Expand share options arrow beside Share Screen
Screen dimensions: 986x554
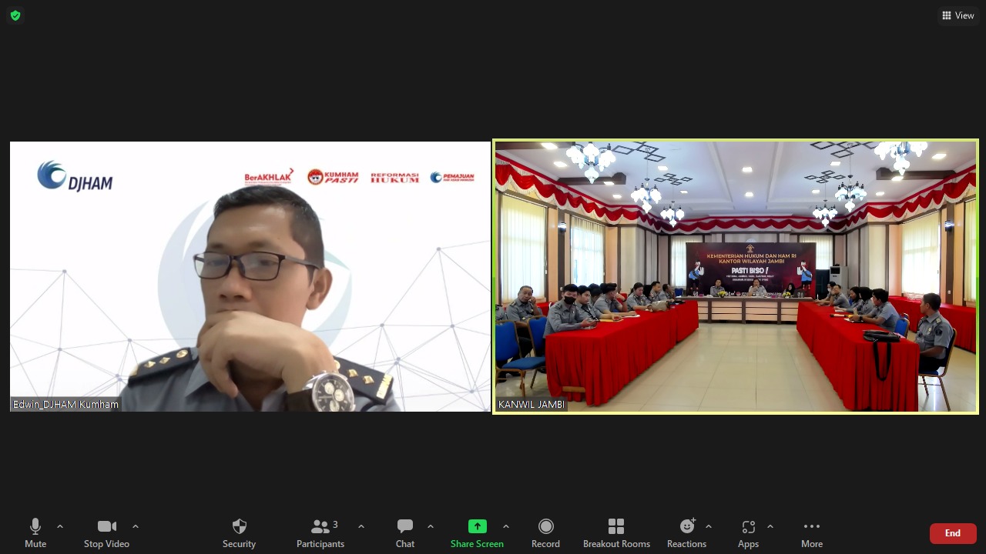coord(506,526)
